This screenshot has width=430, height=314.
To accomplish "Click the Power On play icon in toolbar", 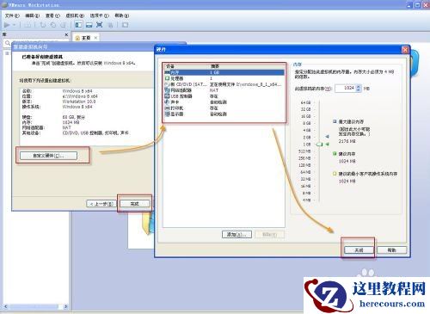I will point(7,25).
